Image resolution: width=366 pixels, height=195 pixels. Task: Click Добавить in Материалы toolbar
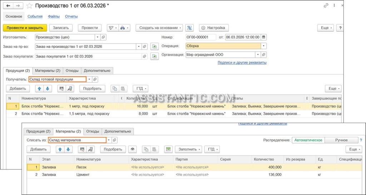(x=39, y=149)
